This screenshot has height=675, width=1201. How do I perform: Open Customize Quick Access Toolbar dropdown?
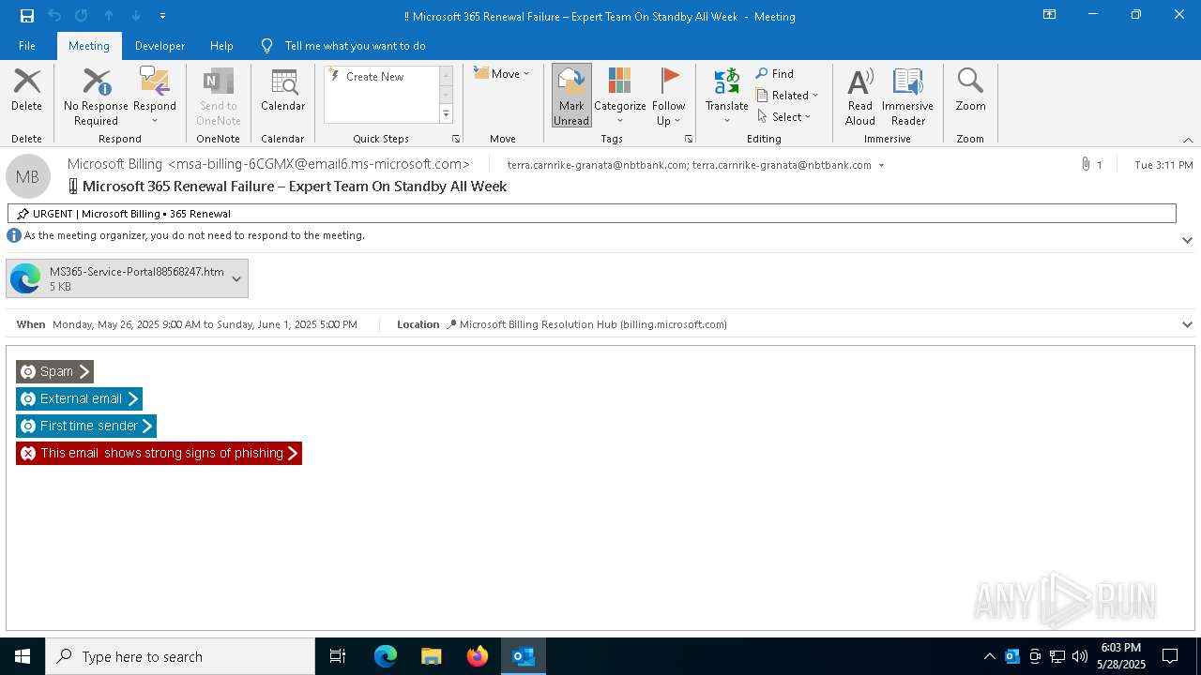[x=163, y=16]
